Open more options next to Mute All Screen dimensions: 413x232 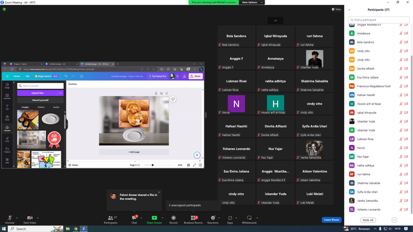pos(394,220)
